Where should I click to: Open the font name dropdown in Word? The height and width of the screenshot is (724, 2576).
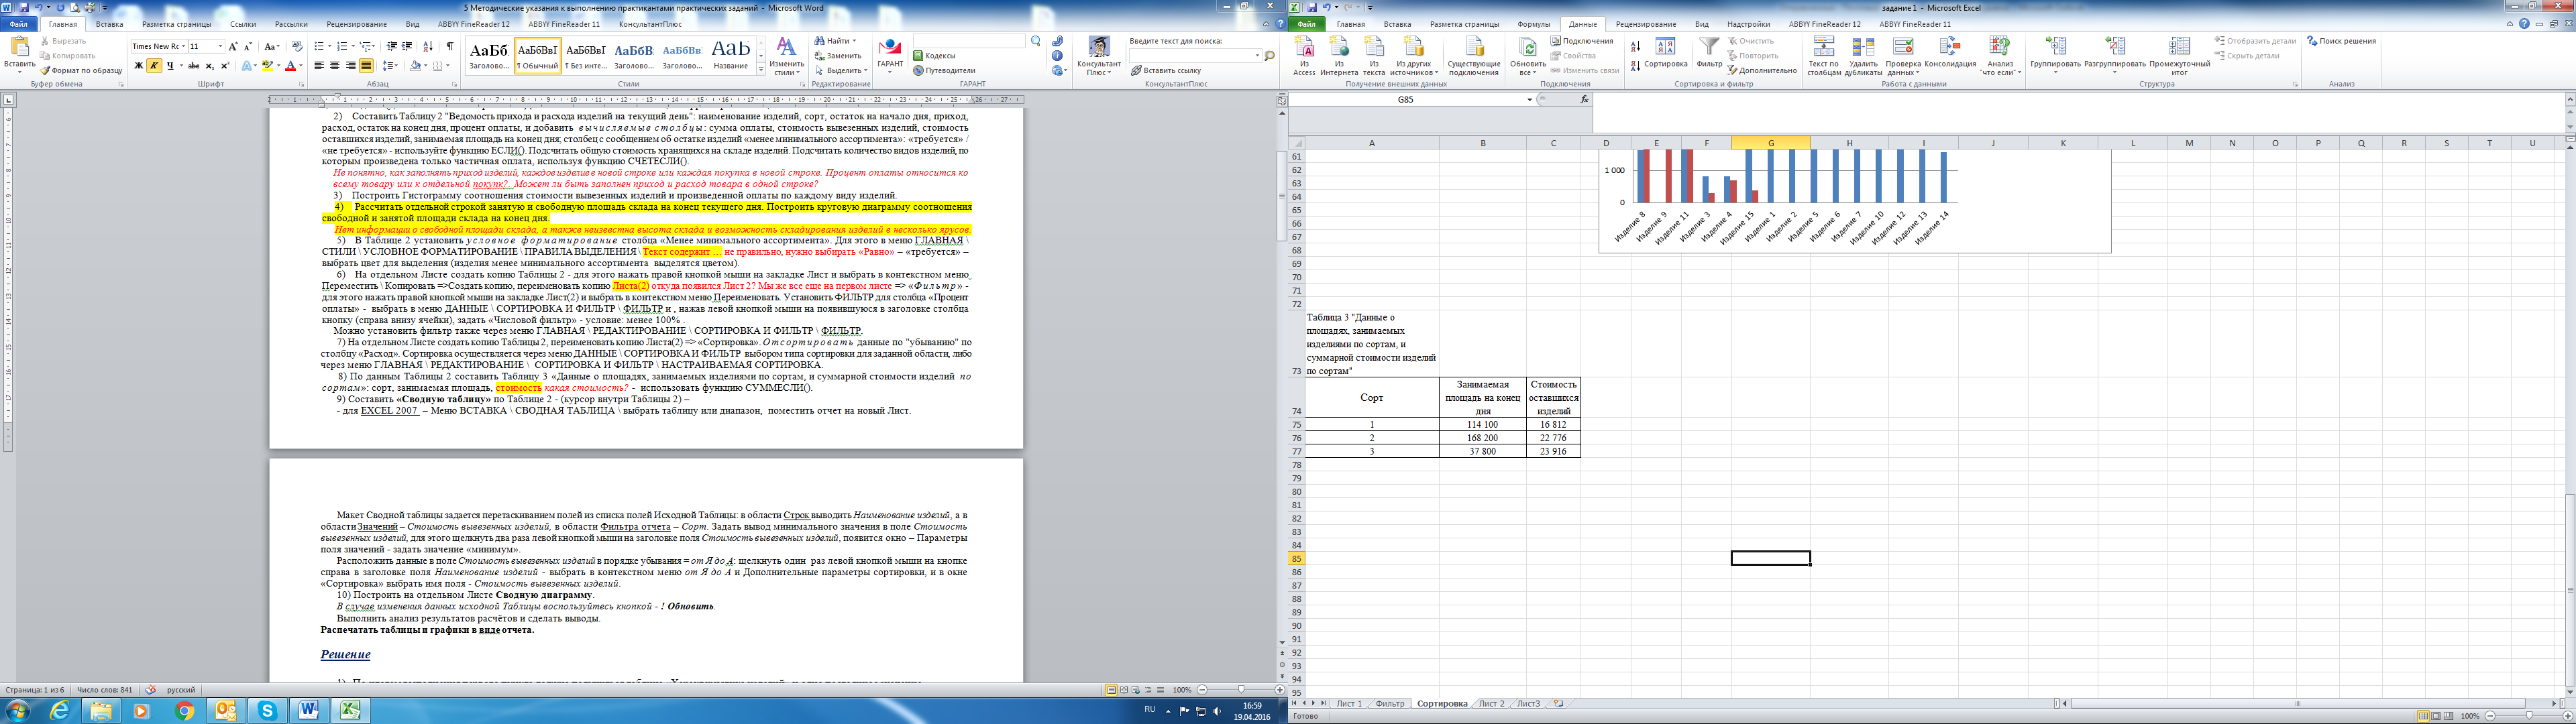(183, 47)
